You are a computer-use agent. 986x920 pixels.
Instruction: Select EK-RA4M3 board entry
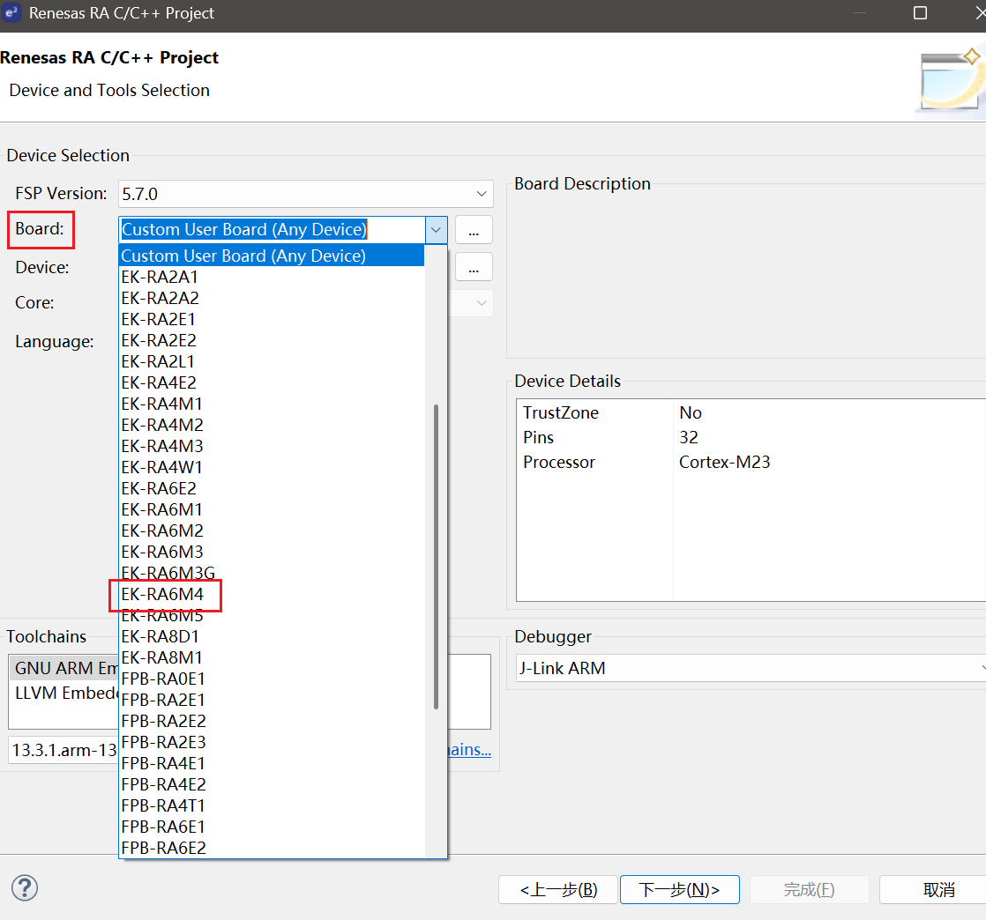tap(272, 446)
